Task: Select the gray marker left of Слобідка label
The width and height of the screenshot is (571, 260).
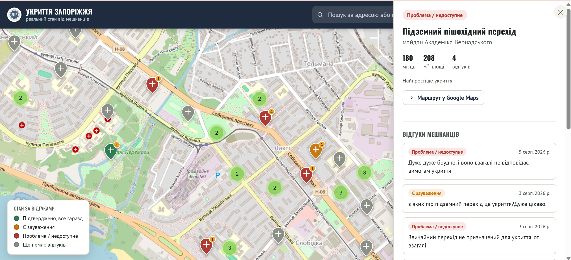Action: pos(278,235)
